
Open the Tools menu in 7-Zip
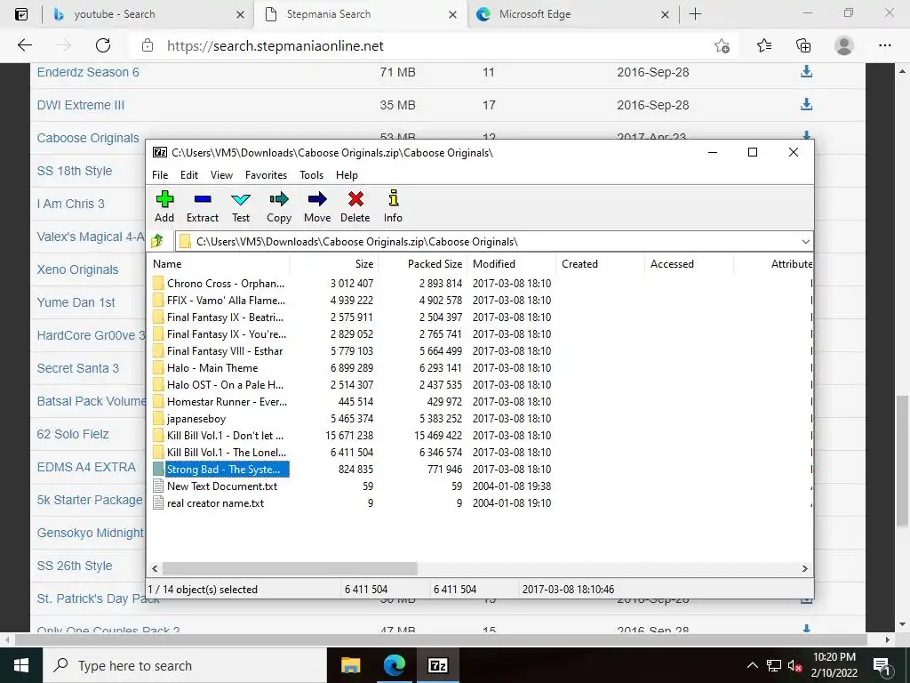coord(311,175)
